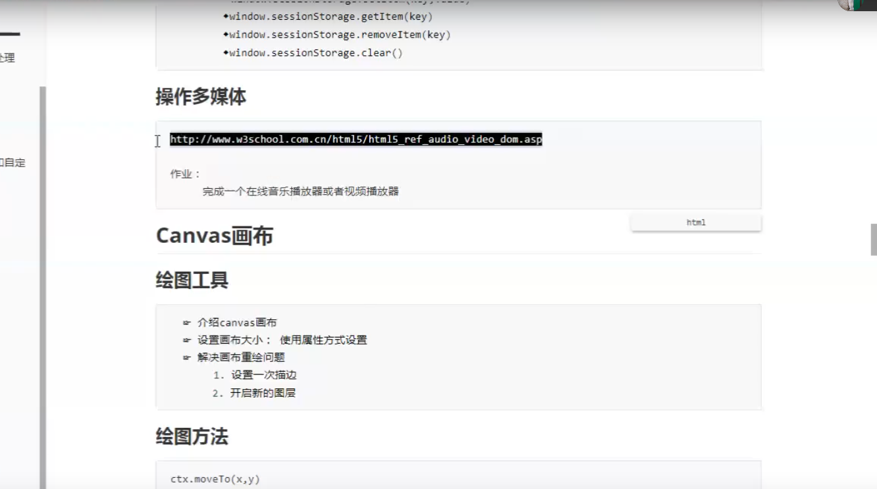This screenshot has width=877, height=489.
Task: Click the highlighted w3school audio video URL
Action: (x=356, y=140)
